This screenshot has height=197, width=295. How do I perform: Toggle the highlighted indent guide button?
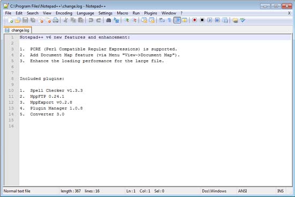[x=177, y=20]
